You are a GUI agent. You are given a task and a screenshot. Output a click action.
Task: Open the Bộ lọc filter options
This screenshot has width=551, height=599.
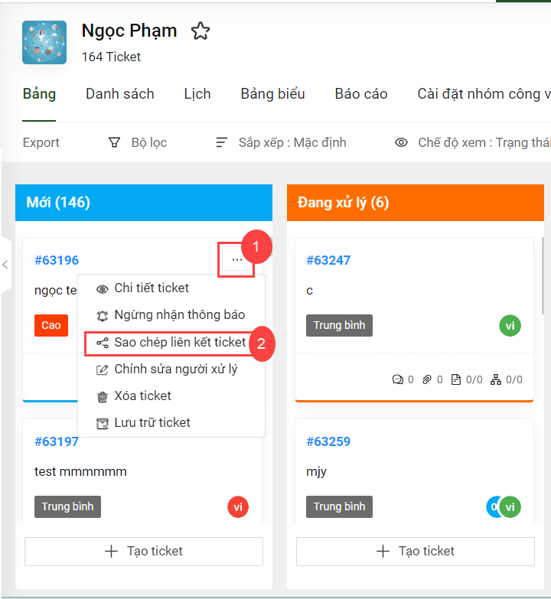(x=138, y=142)
